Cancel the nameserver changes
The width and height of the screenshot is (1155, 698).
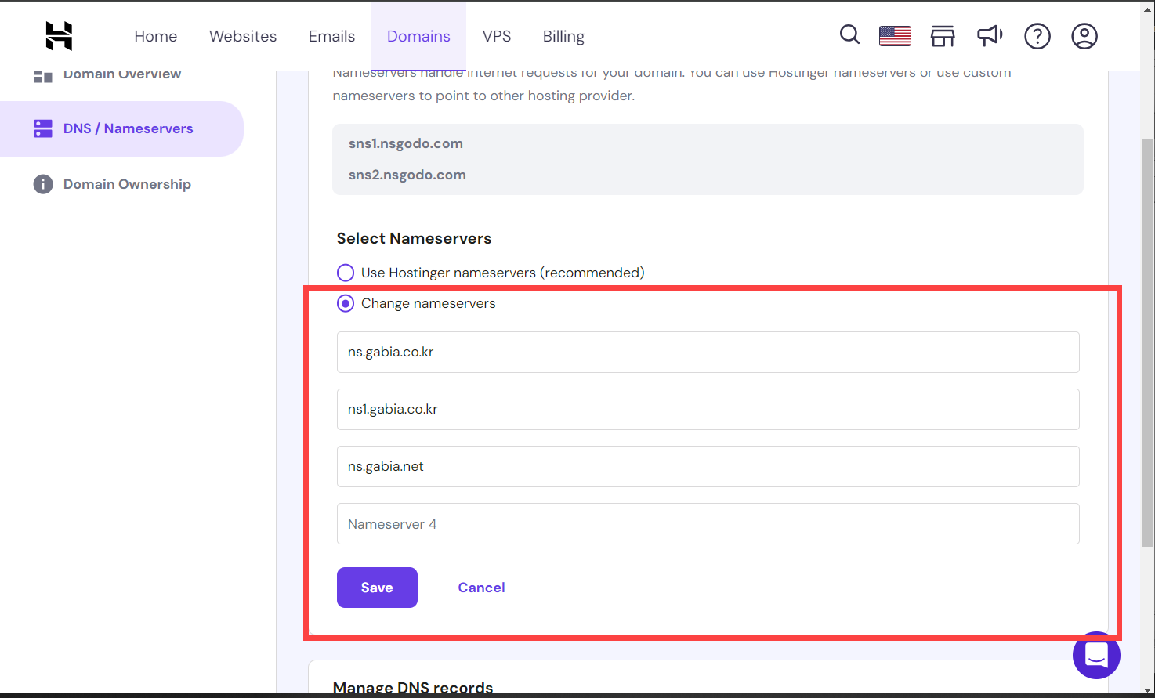pos(481,588)
